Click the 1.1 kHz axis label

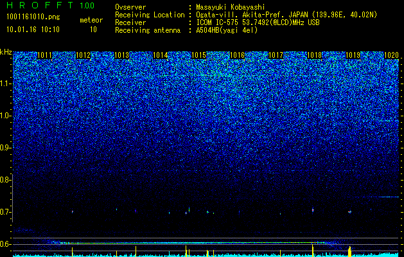coord(6,84)
